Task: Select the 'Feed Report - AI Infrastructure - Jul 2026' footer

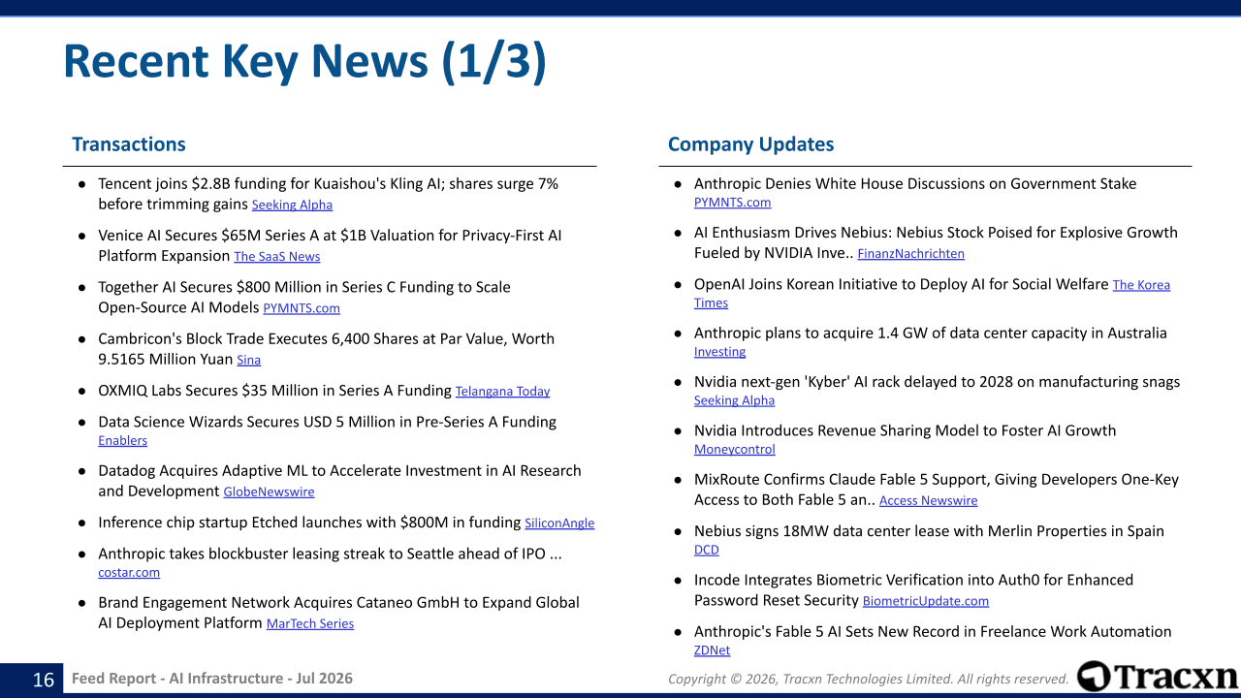Action: point(212,679)
